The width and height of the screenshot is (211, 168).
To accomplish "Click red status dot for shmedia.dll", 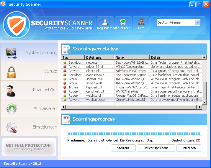I will (65, 83).
